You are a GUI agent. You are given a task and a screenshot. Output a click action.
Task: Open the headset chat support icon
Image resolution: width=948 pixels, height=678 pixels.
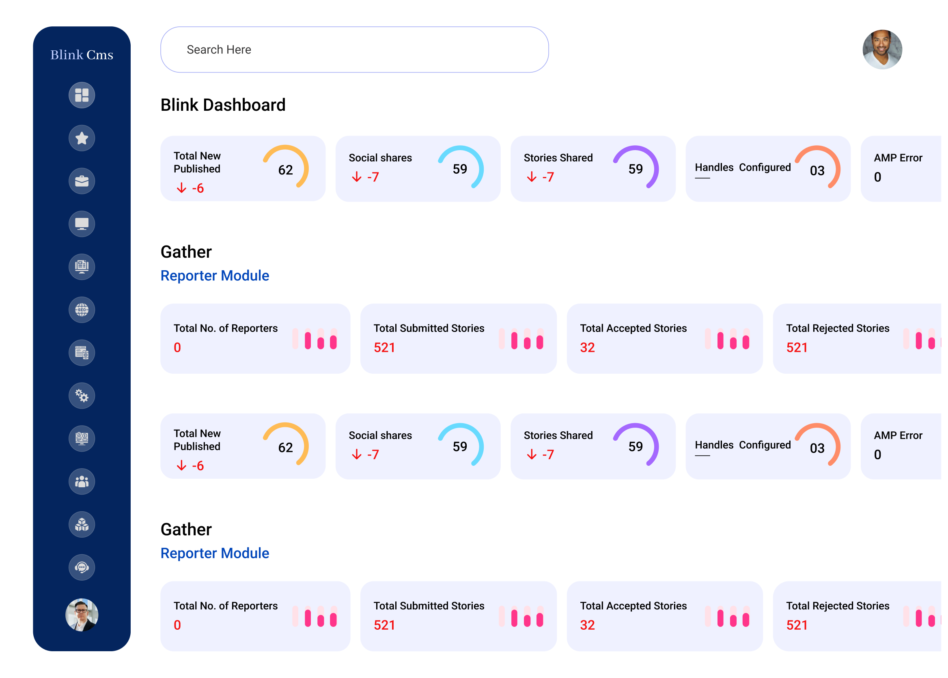[x=82, y=567]
